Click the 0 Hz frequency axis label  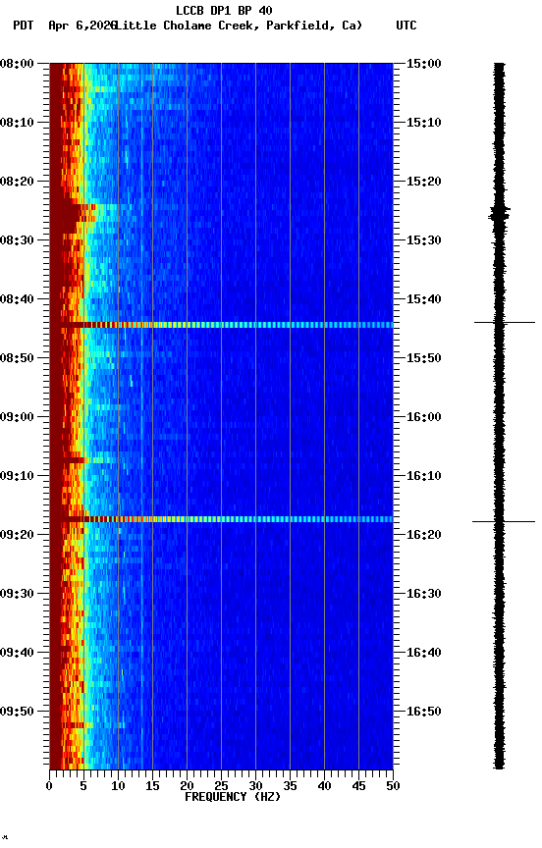(x=49, y=786)
